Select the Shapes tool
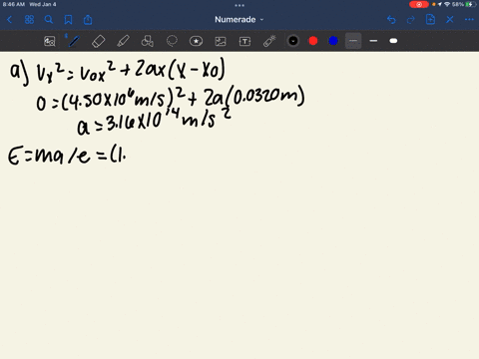 click(147, 41)
